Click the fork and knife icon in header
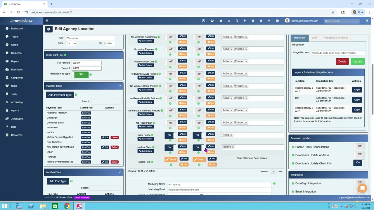The width and height of the screenshot is (374, 210). [245, 21]
